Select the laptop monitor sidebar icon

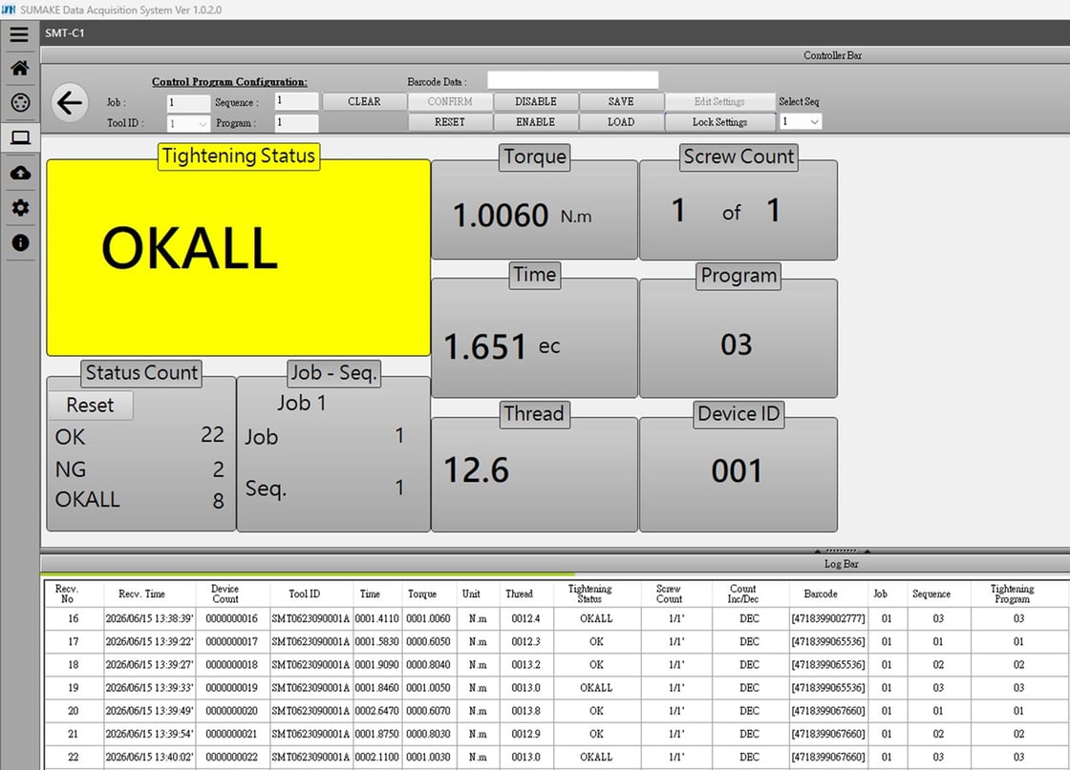[x=20, y=138]
